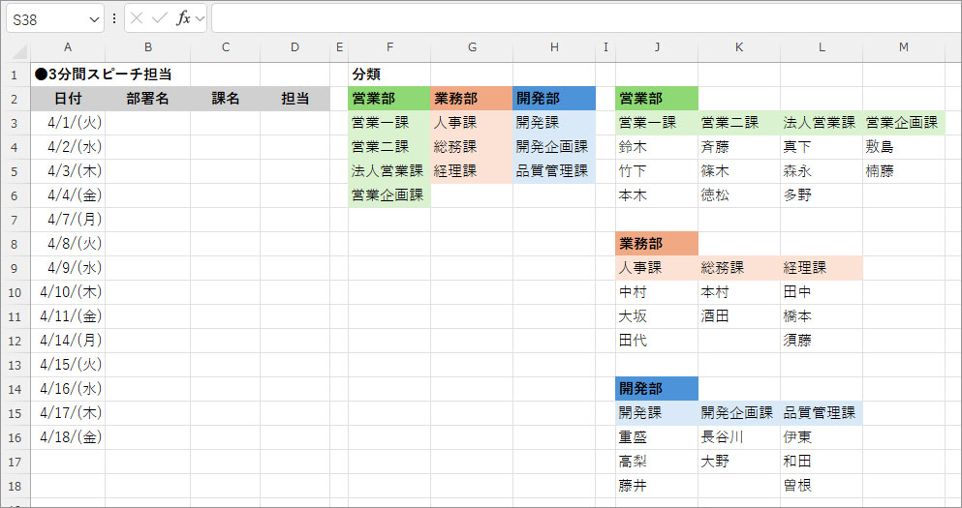Select 開発企画課 cell in column H
Screen dimensions: 962x508
pos(554,147)
